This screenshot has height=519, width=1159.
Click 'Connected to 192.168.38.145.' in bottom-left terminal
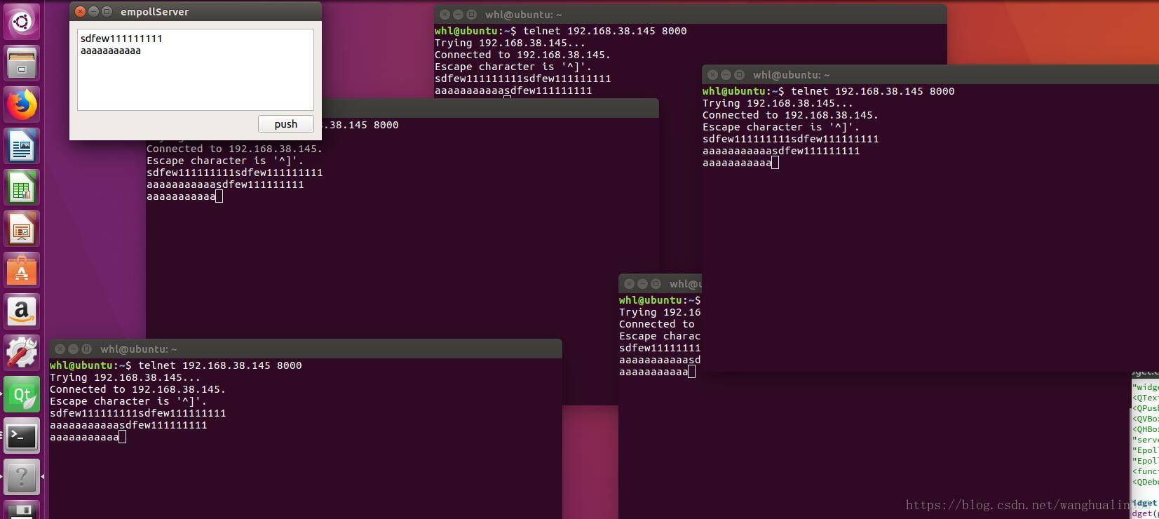pyautogui.click(x=137, y=389)
